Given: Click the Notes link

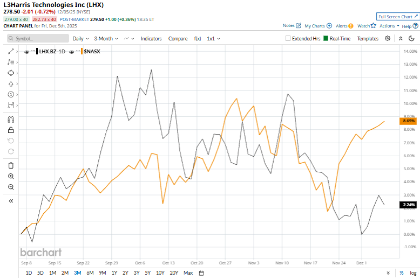Looking at the screenshot, I should tap(288, 25).
